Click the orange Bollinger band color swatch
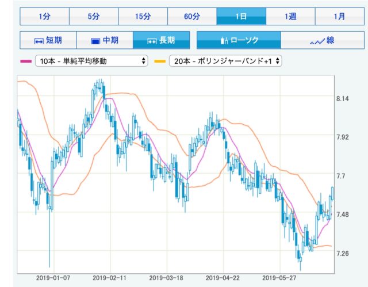This screenshot has height=287, width=368. pyautogui.click(x=160, y=61)
